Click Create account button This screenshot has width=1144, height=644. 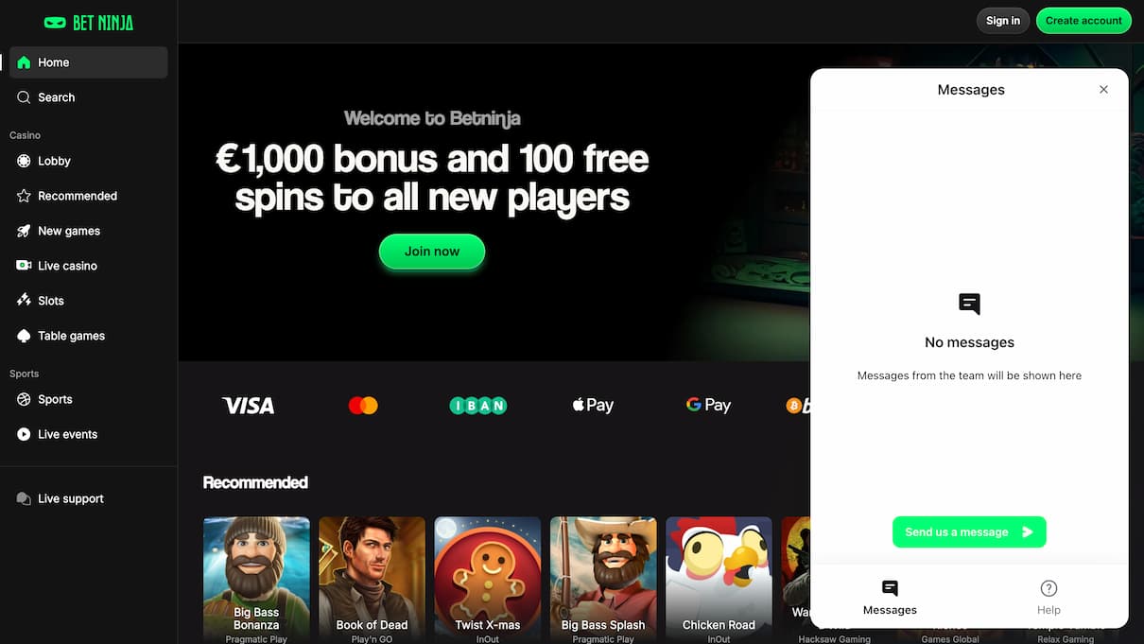pos(1083,21)
